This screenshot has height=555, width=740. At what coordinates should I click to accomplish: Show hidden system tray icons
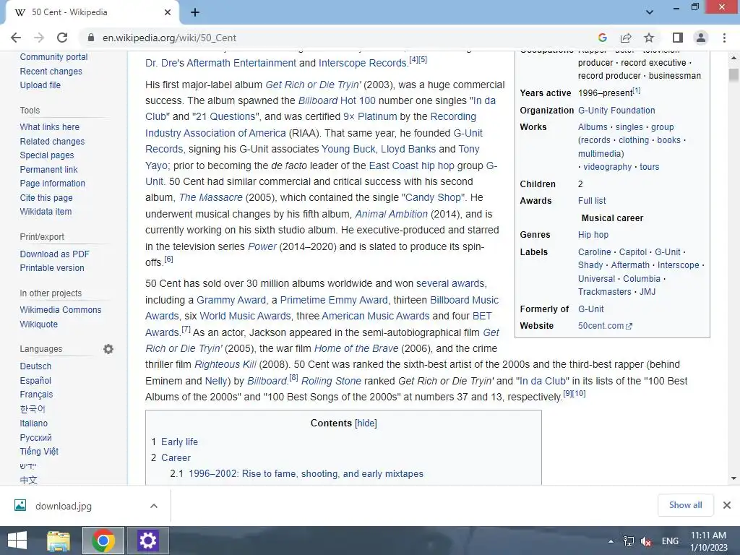[611, 541]
